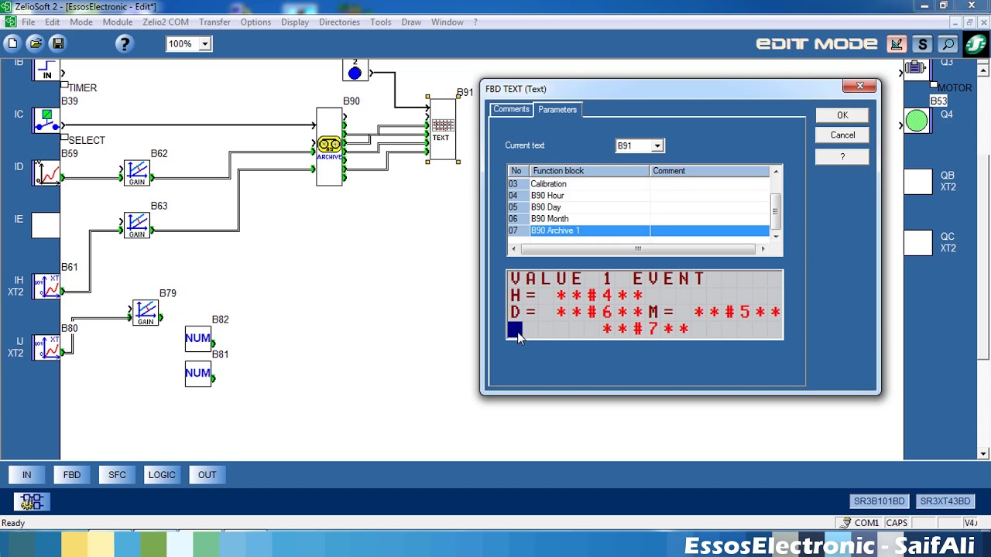The height and width of the screenshot is (557, 991).
Task: Switch to the Comments tab
Action: tap(511, 109)
